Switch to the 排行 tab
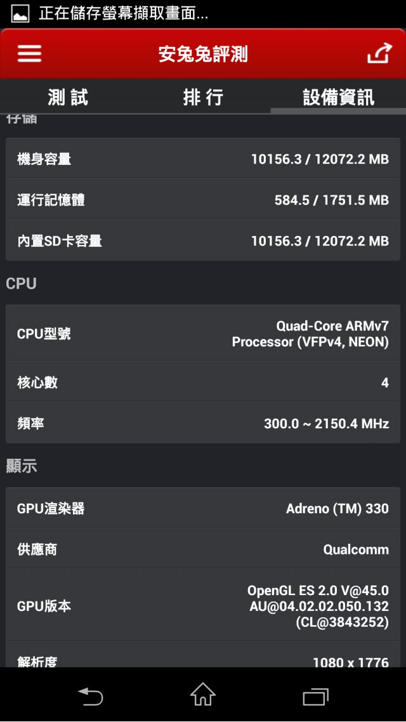The width and height of the screenshot is (406, 722). [x=203, y=97]
